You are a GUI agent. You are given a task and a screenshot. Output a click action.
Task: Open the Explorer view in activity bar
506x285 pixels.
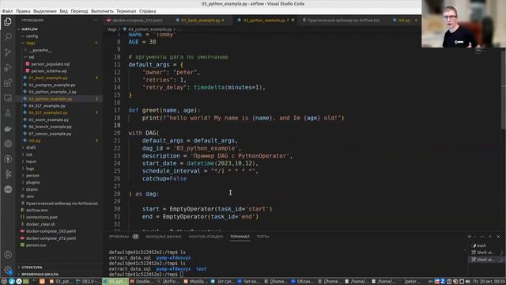coord(8,21)
